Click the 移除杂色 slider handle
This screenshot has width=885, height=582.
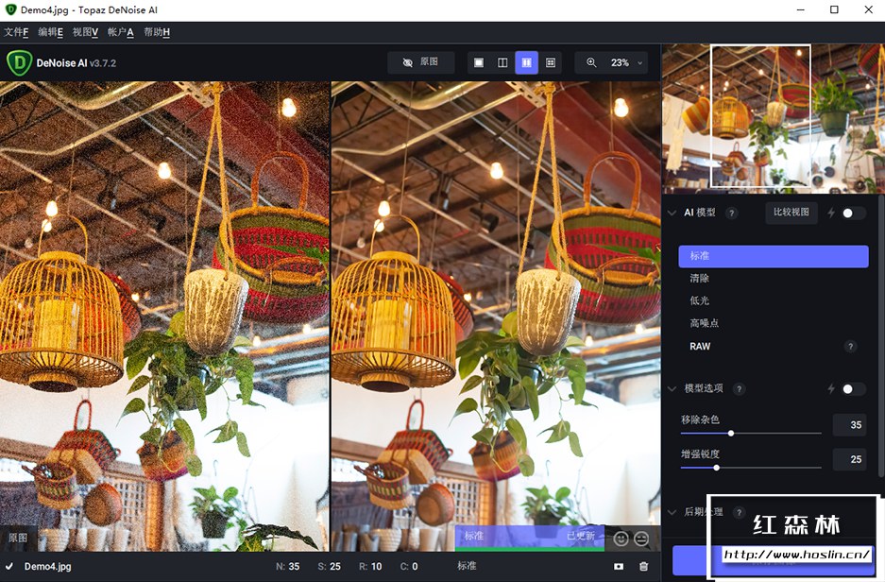731,433
